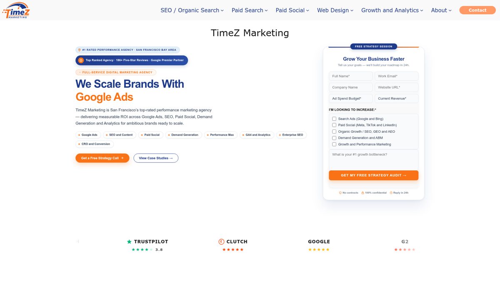Image resolution: width=500 pixels, height=281 pixels.
Task: Click the Grow Your Business Faster heading
Action: [374, 59]
